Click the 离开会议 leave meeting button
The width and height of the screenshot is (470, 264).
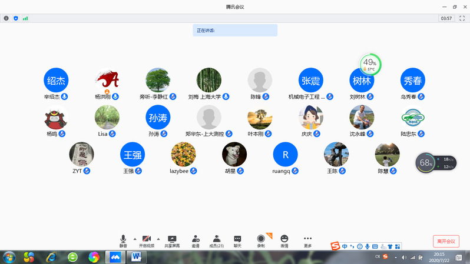(x=446, y=241)
